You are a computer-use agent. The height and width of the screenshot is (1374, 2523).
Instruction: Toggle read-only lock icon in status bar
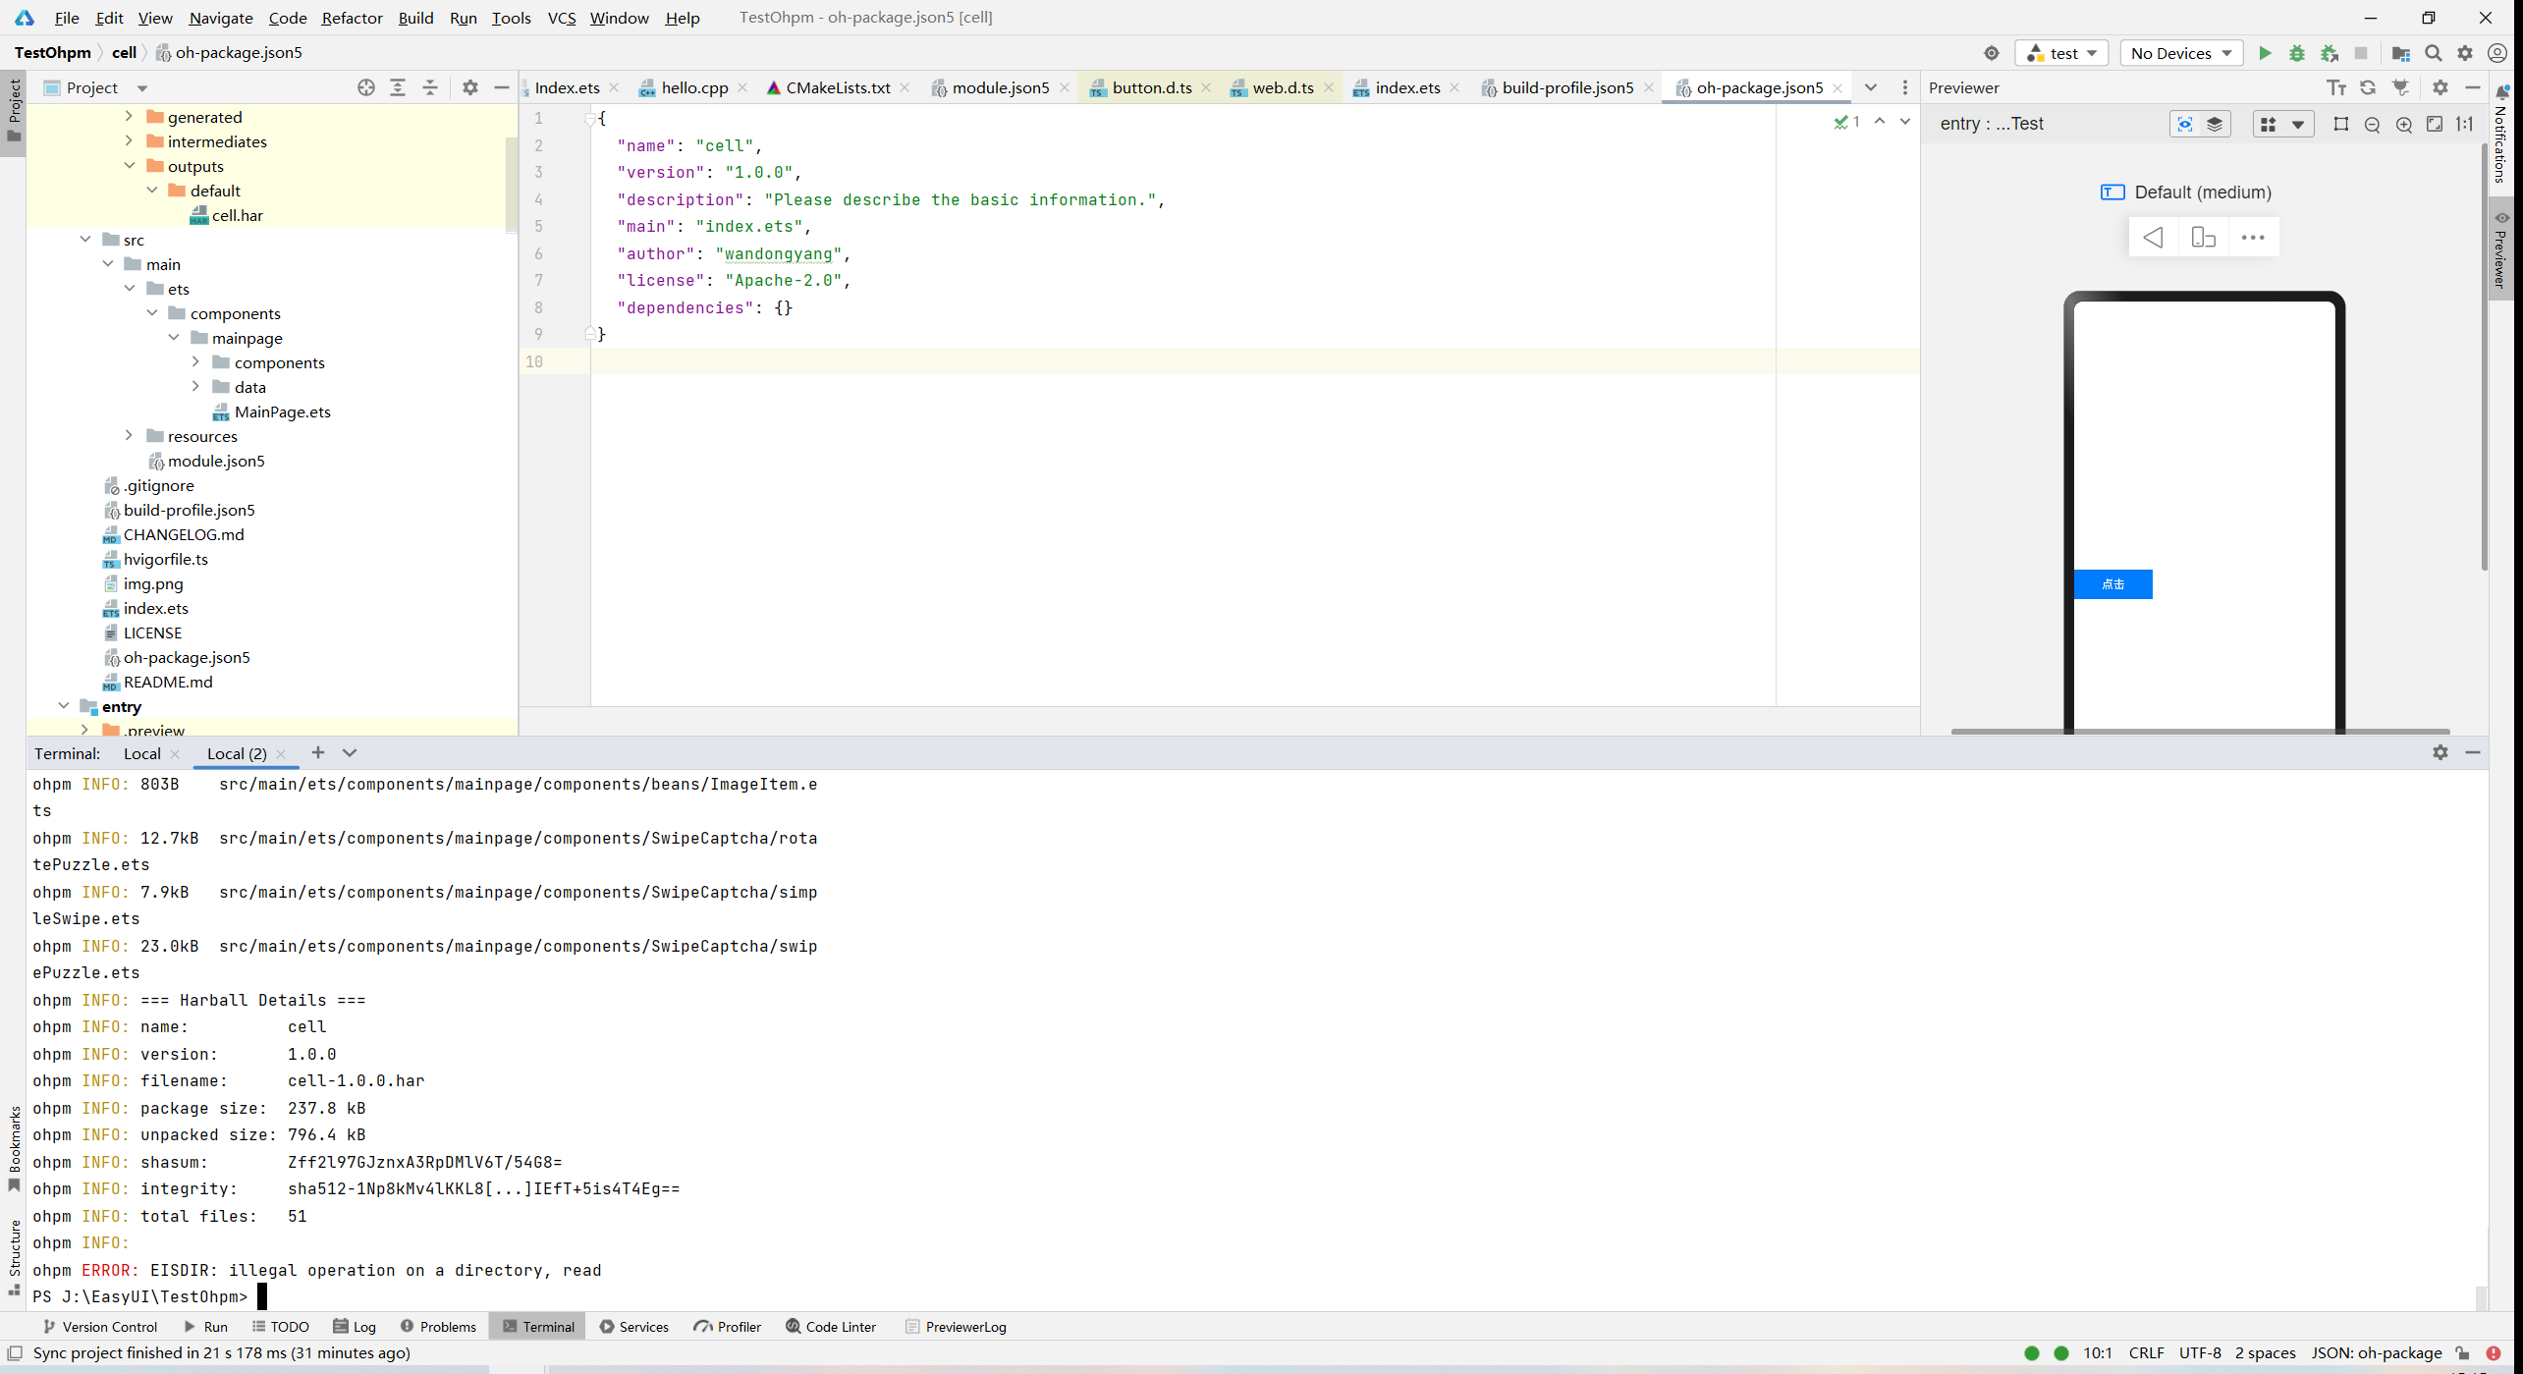[x=2462, y=1353]
